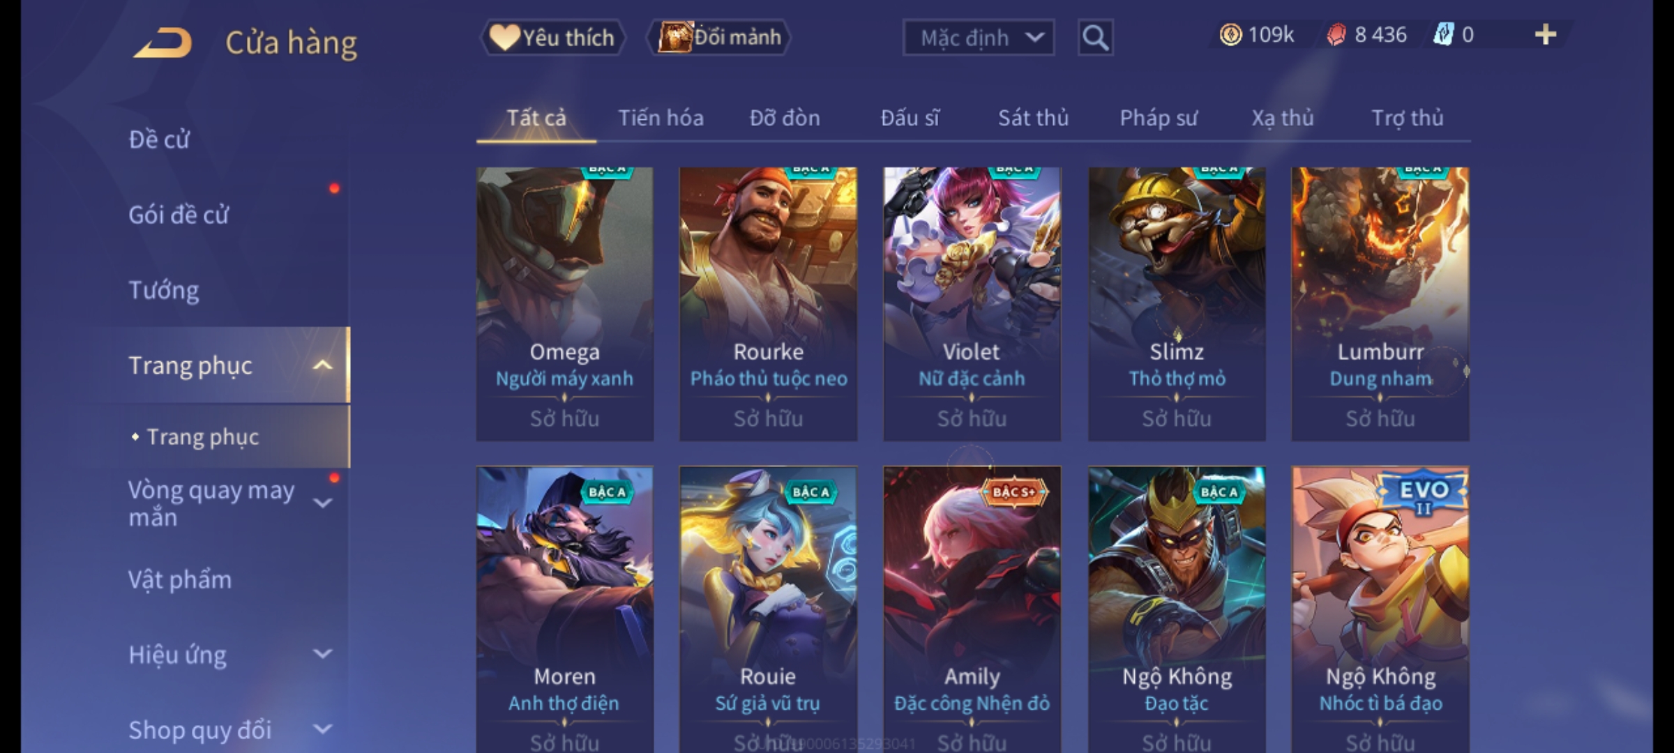The image size is (1674, 753).
Task: Open search with magnifier icon
Action: (x=1095, y=38)
